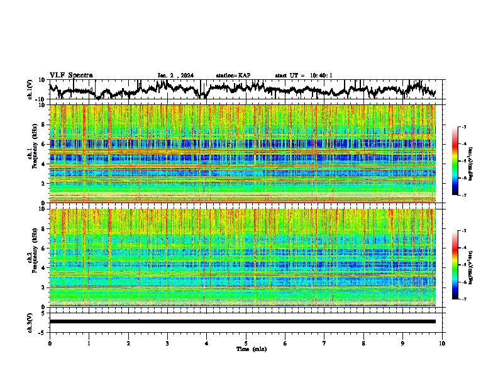Click the "0" tick on the time axis
This screenshot has height=385, width=498.
click(x=50, y=343)
